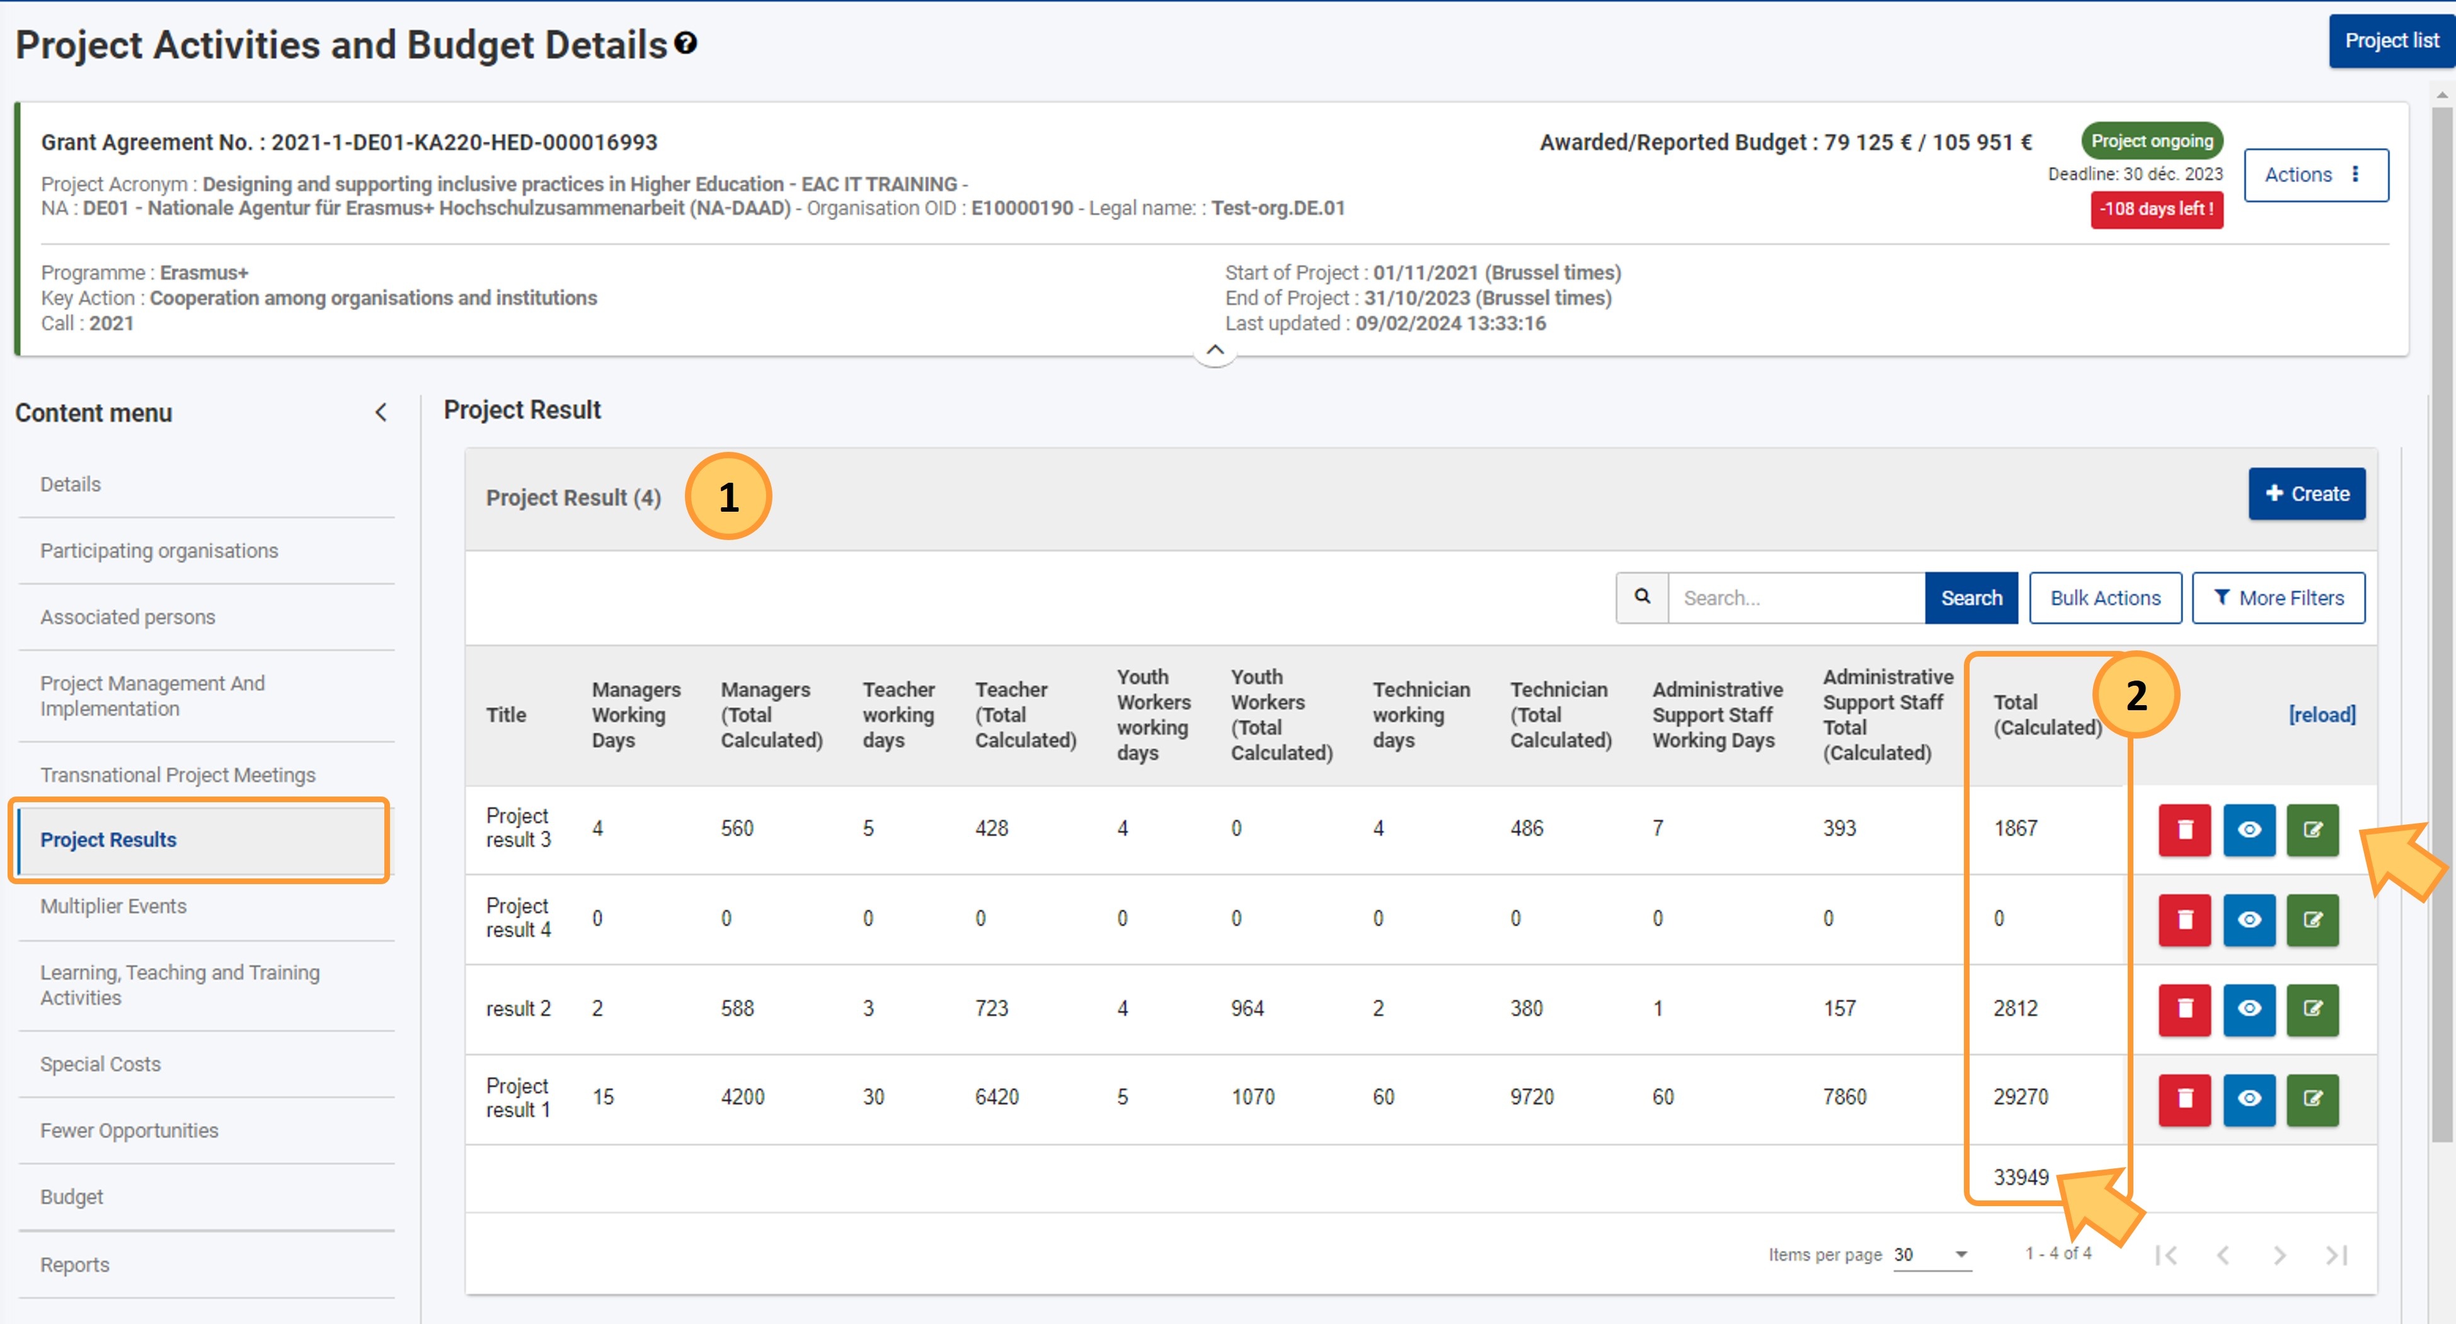Viewport: 2456px width, 1324px height.
Task: View the Project result 1 row
Action: tap(2249, 1100)
